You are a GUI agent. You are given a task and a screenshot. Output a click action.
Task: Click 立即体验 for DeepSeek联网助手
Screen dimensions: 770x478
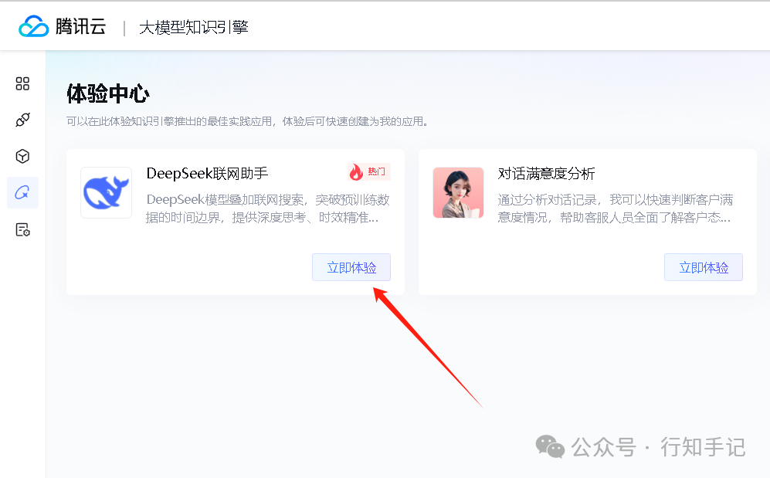point(351,267)
